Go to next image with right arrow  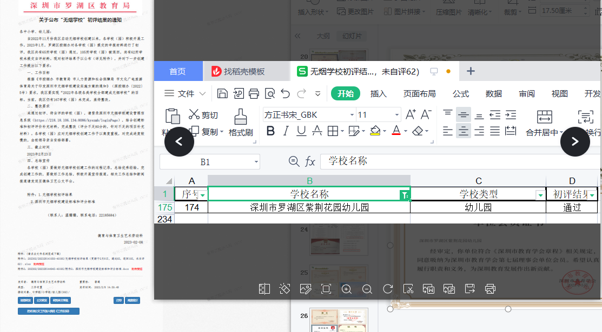point(575,141)
